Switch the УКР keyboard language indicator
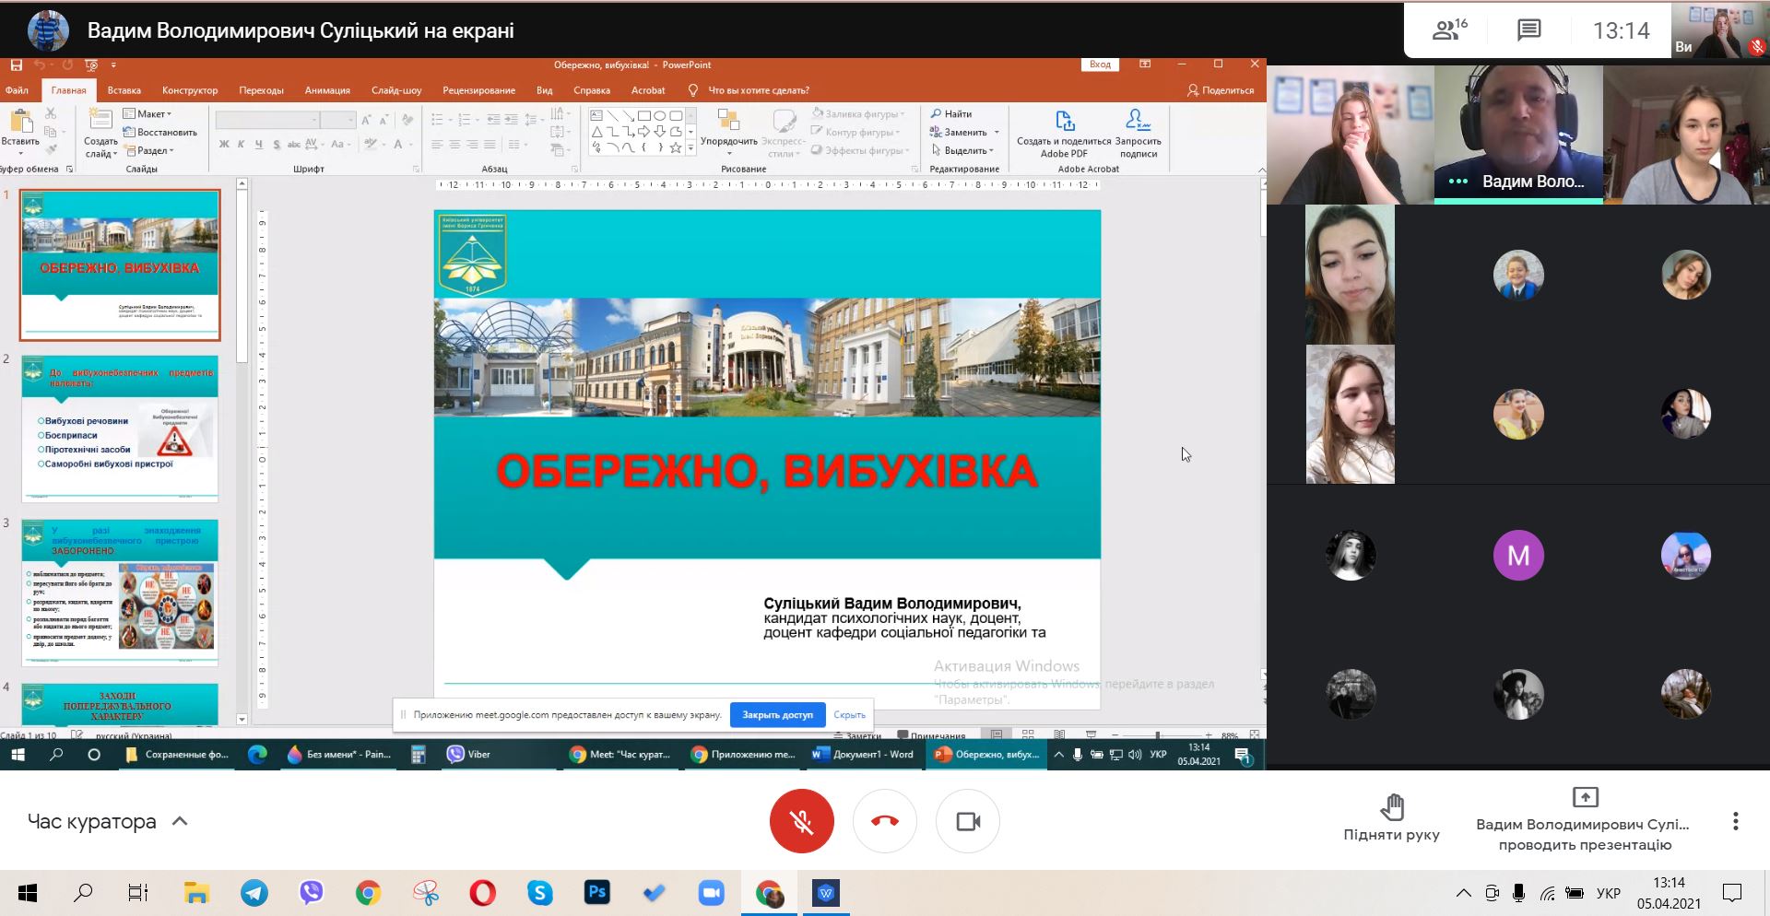 pos(1608,893)
